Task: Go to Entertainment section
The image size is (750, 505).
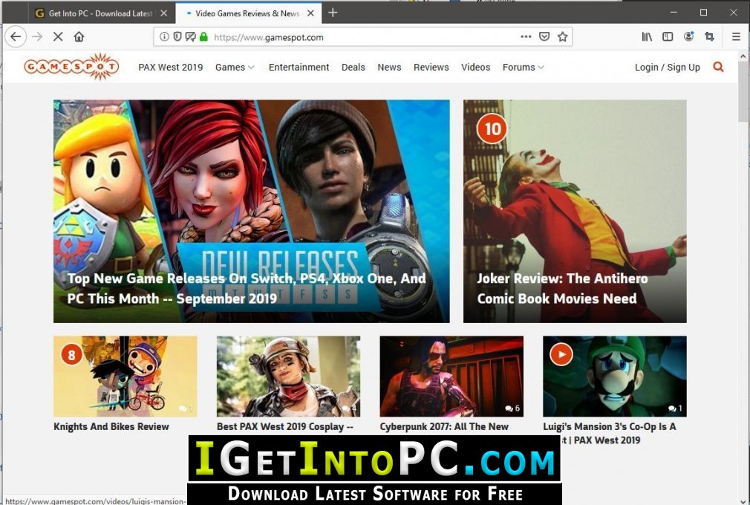Action: tap(299, 68)
